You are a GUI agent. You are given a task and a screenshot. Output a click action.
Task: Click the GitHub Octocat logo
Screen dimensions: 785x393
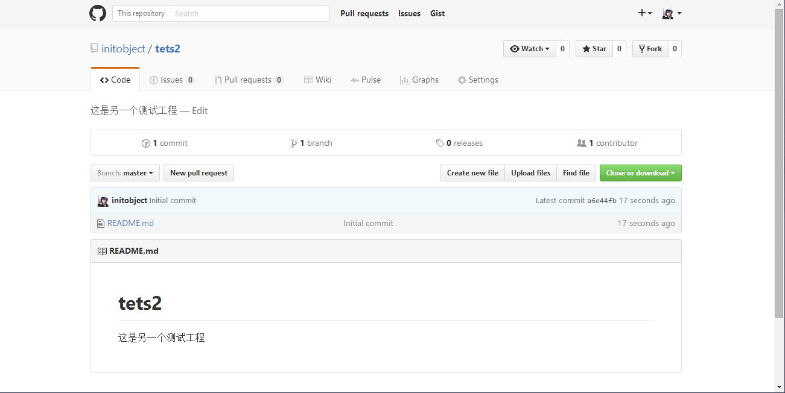coord(98,13)
